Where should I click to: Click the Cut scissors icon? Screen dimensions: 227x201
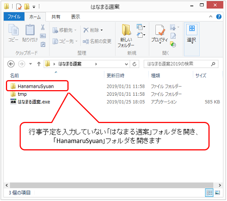(43, 27)
